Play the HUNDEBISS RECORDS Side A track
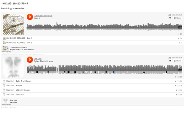Viewport: 185px width, 139px height. [x=30, y=17]
